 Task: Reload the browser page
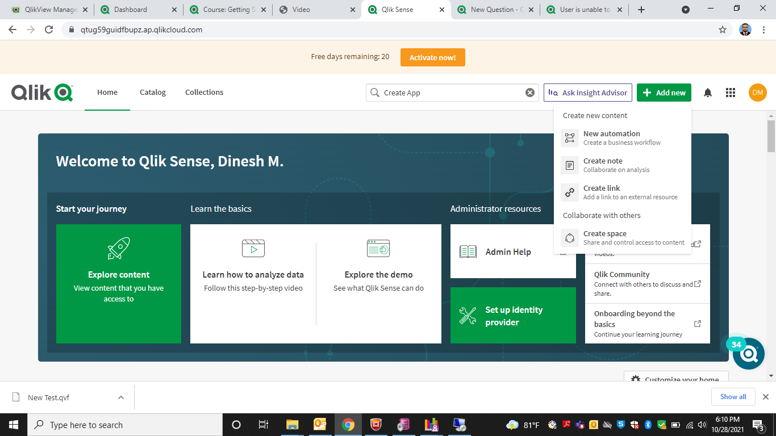click(x=49, y=30)
